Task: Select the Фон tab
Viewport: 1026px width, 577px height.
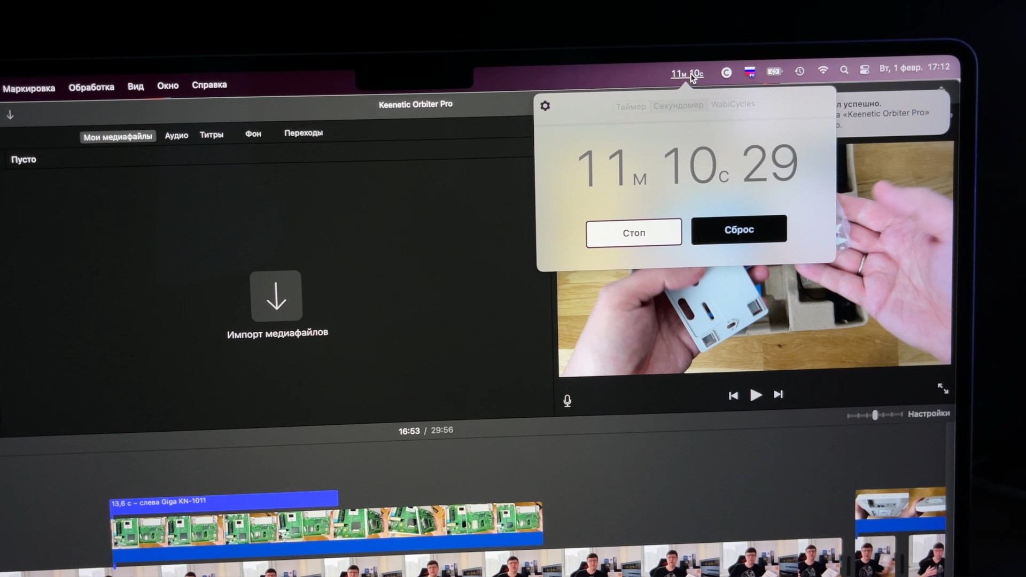Action: click(253, 134)
